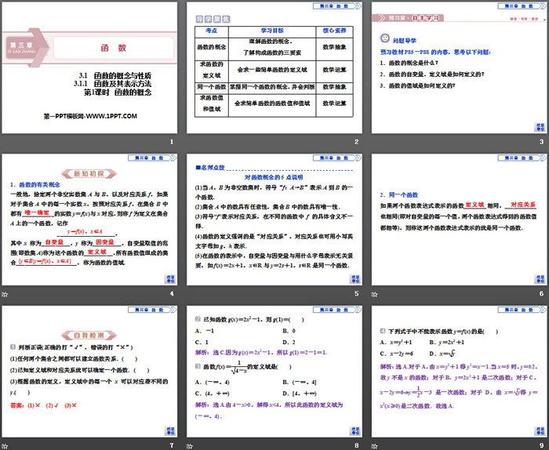Viewport: 549px width, 450px height.
Task: Click the bottom-right navigation icon on slide 9
Action: pos(540,431)
